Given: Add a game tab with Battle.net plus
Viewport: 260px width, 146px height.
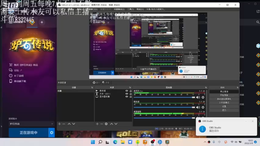Looking at the screenshot, I should point(42,22).
